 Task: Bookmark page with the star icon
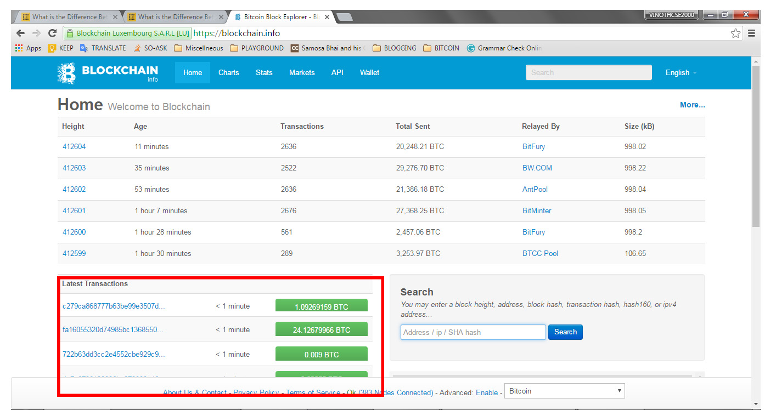[735, 33]
